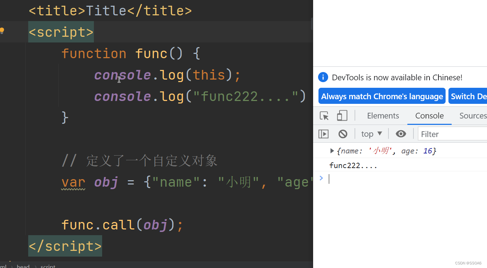Click the console.log(this); code line
Viewport: 487px width, 268px height.
pos(168,75)
